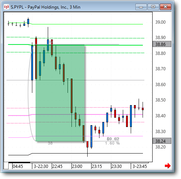The width and height of the screenshot is (181, 179).
Task: Click the 38.86 price marker label
Action: point(162,44)
